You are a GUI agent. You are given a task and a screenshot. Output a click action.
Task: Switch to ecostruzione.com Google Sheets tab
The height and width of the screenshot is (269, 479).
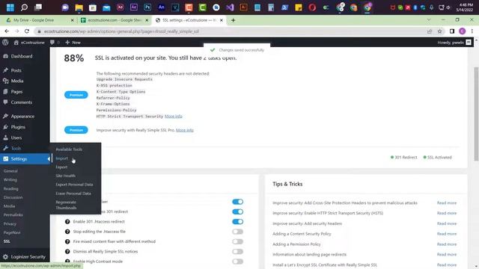pos(115,20)
